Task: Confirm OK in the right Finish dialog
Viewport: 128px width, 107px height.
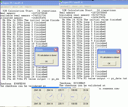Action: tap(109, 63)
